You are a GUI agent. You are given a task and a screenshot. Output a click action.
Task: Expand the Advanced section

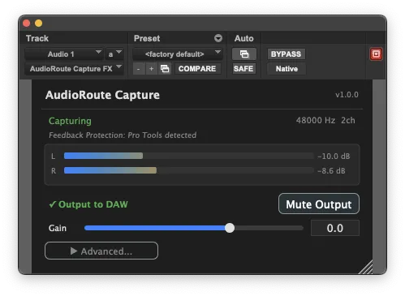pyautogui.click(x=101, y=251)
